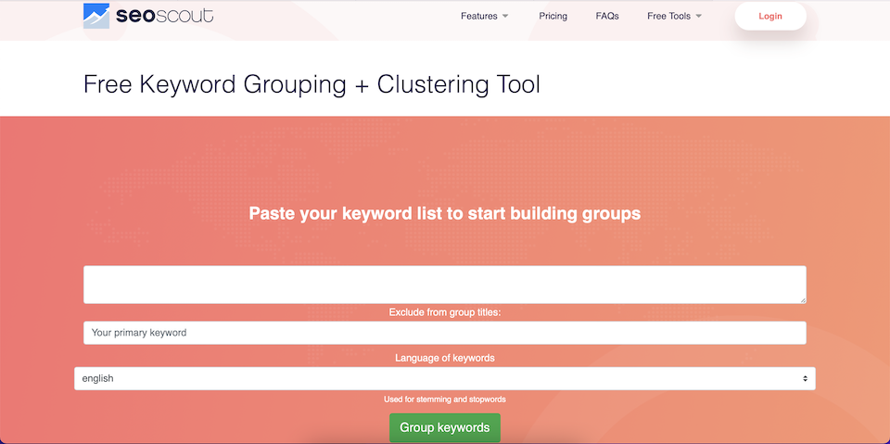Open the Language of keywords dropdown

click(x=444, y=378)
